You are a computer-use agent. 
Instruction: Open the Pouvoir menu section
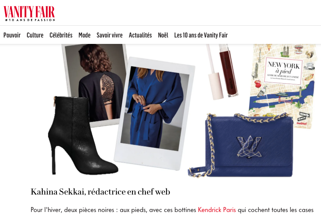tap(12, 35)
